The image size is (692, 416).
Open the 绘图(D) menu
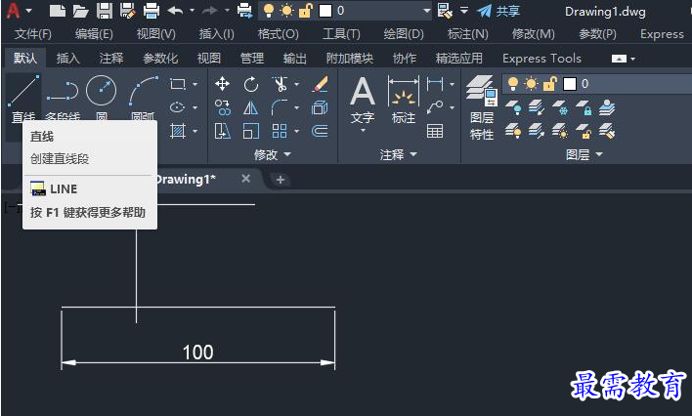coord(404,34)
